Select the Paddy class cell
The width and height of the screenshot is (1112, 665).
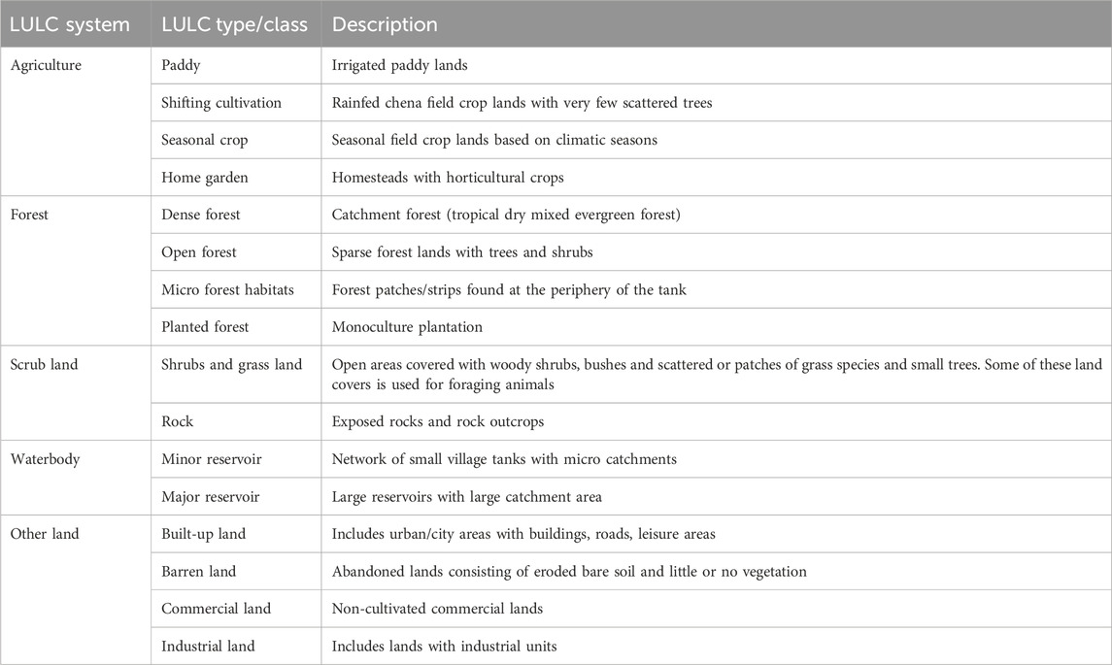(x=236, y=65)
